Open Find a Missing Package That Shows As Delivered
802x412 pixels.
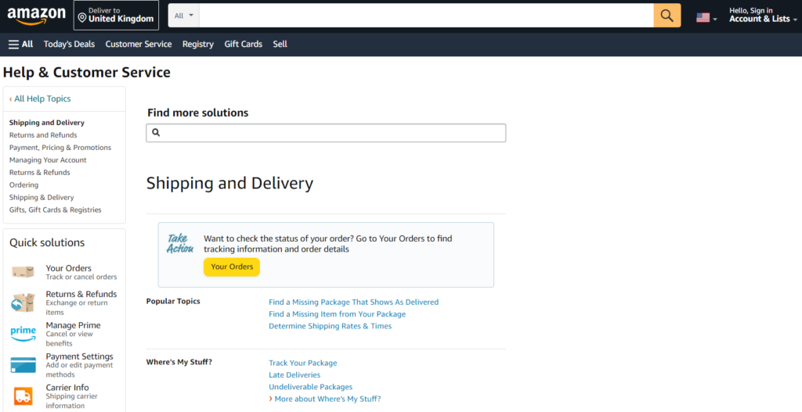point(353,303)
